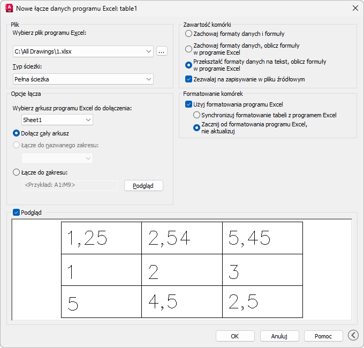The height and width of the screenshot is (348, 364).
Task: Click the AutoCAD app icon in title bar
Action: tap(9, 9)
